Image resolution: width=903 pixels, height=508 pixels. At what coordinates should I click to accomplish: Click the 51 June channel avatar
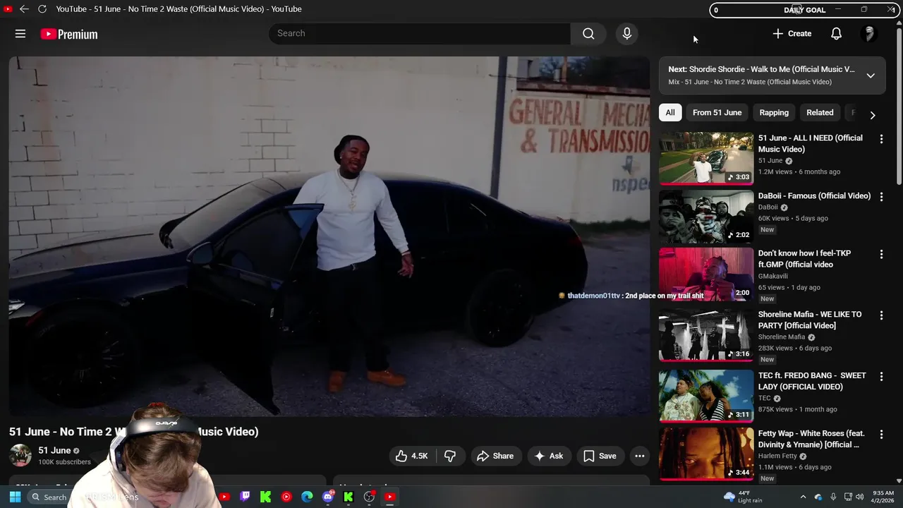pos(20,455)
